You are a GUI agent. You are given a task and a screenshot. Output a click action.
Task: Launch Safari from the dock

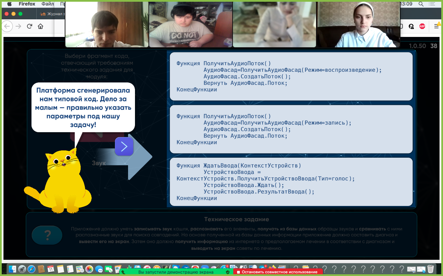point(31,269)
